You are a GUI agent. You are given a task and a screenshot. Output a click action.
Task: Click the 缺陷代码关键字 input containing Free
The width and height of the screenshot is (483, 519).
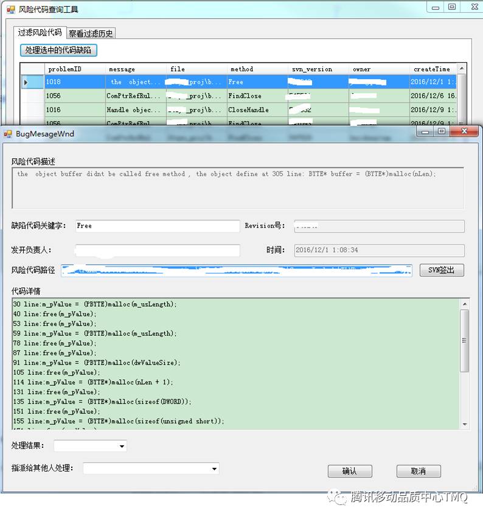pyautogui.click(x=158, y=226)
